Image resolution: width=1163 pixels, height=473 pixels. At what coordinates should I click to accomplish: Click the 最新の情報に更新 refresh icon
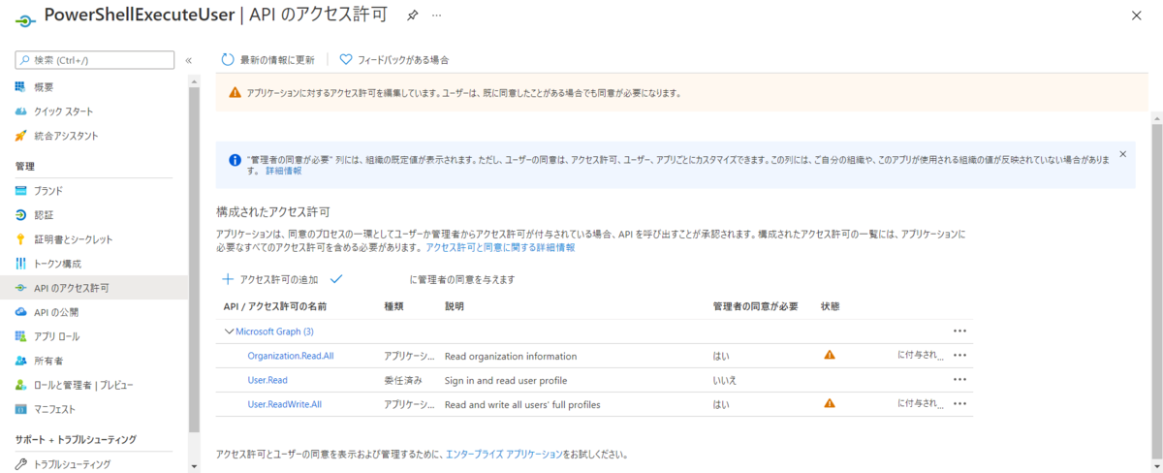228,60
